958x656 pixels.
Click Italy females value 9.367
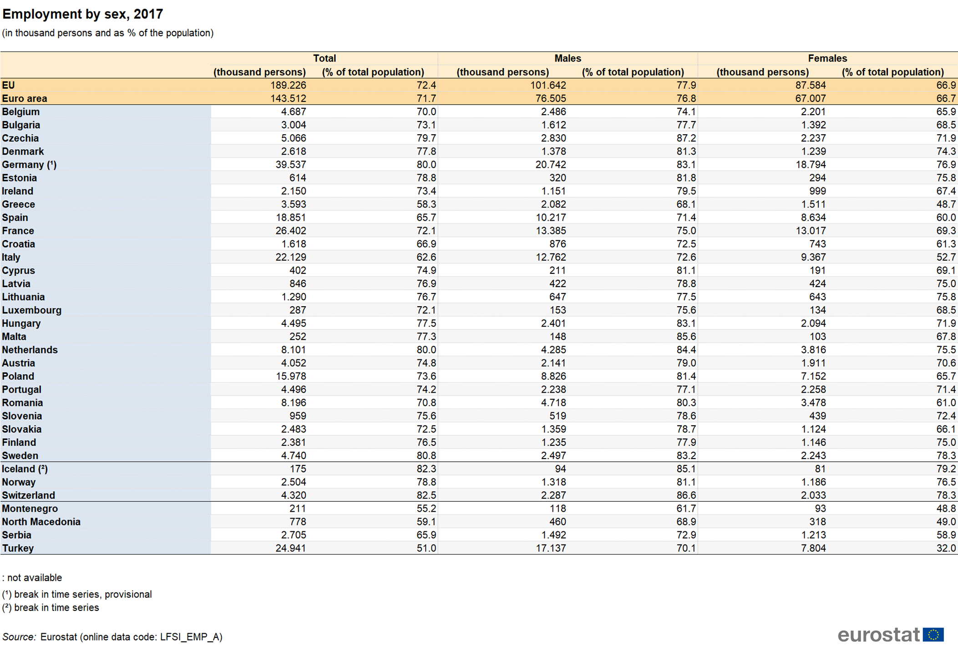813,257
